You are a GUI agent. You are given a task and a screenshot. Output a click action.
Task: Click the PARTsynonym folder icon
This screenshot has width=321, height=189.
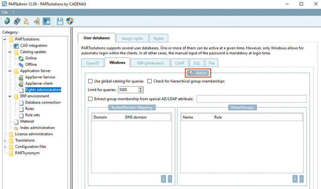pyautogui.click(x=11, y=153)
